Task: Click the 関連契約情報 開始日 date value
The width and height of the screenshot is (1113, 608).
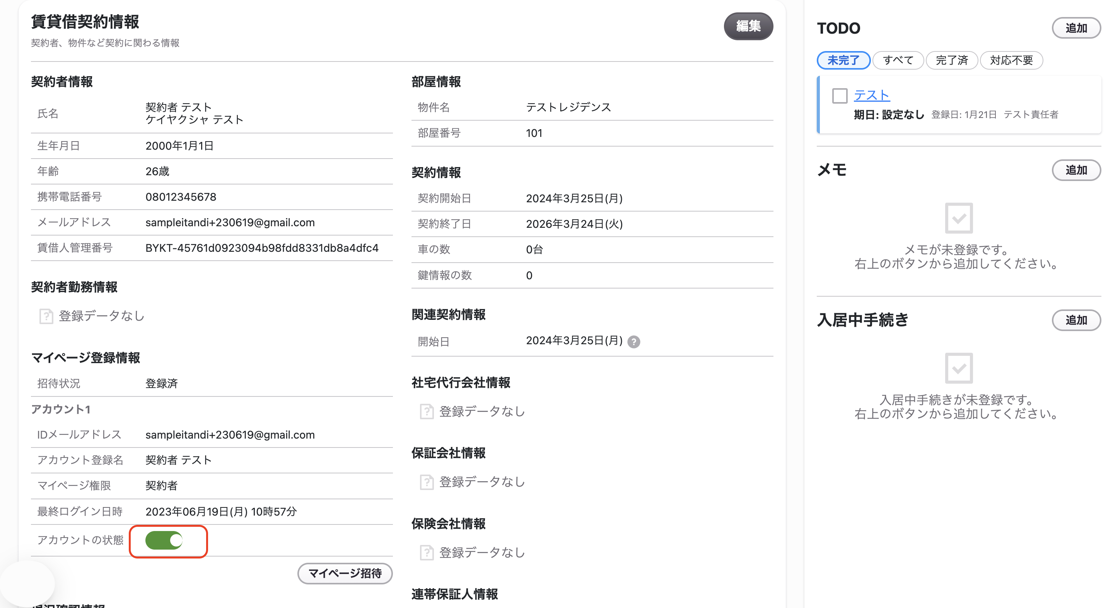Action: point(574,340)
